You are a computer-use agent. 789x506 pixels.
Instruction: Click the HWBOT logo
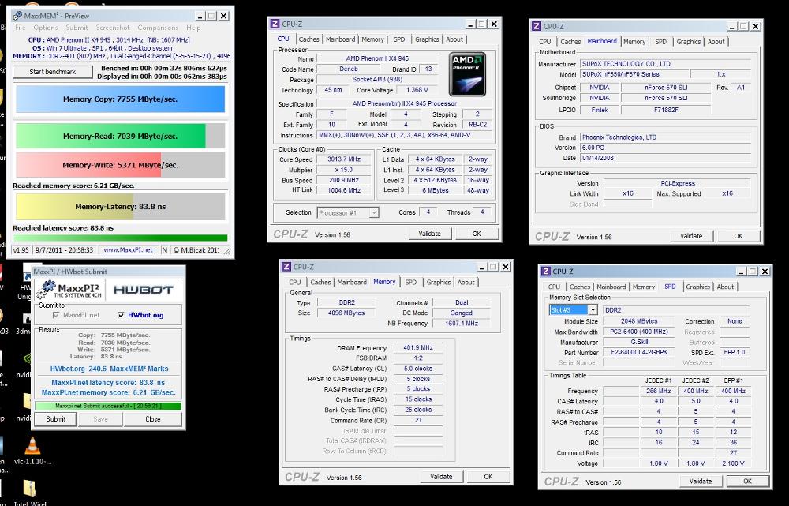coord(144,290)
